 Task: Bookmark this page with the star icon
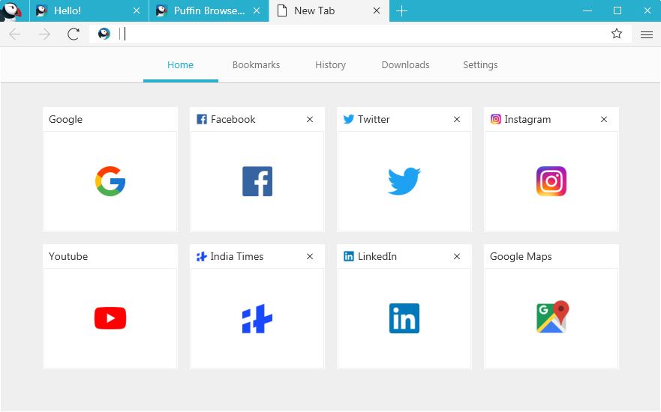(616, 34)
